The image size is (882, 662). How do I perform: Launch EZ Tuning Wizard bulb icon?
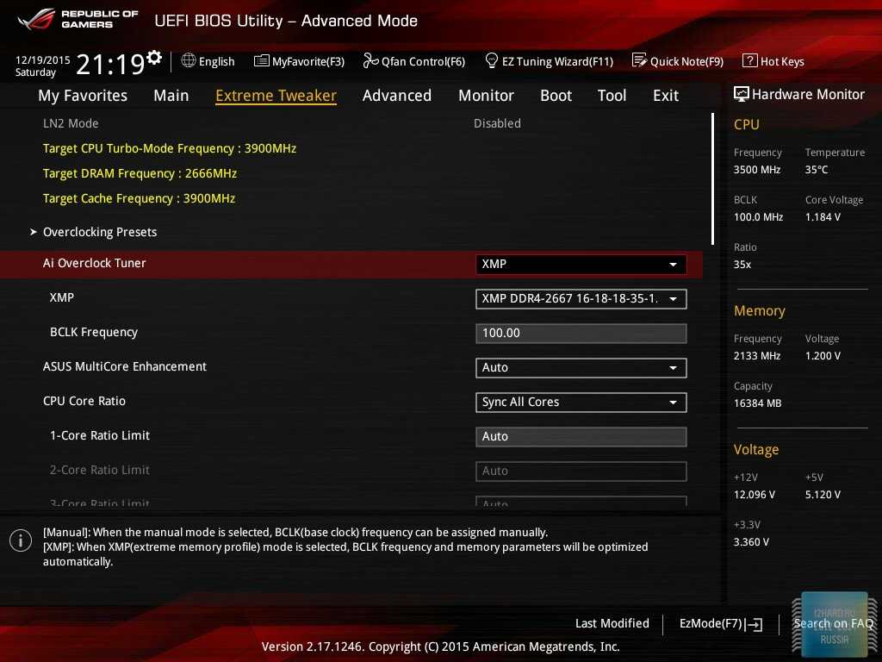click(x=492, y=60)
